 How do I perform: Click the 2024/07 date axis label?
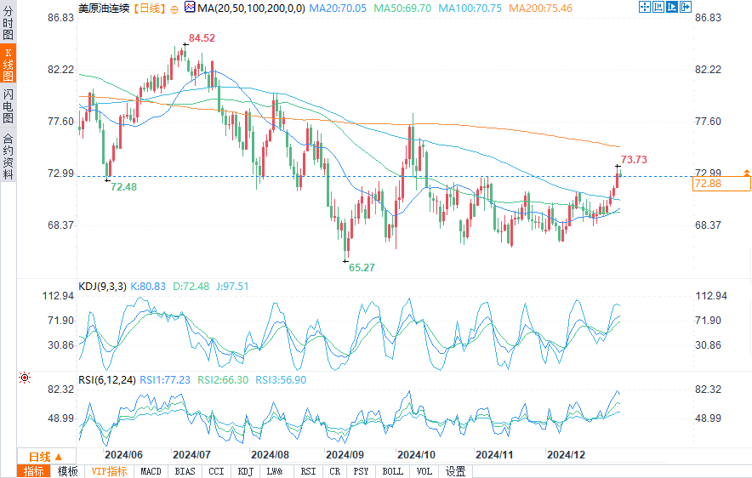[192, 454]
